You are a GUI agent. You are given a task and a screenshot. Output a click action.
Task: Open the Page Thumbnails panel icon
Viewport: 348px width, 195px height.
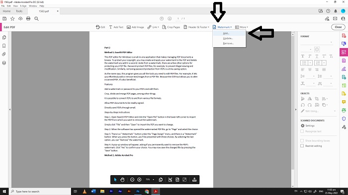click(4, 37)
